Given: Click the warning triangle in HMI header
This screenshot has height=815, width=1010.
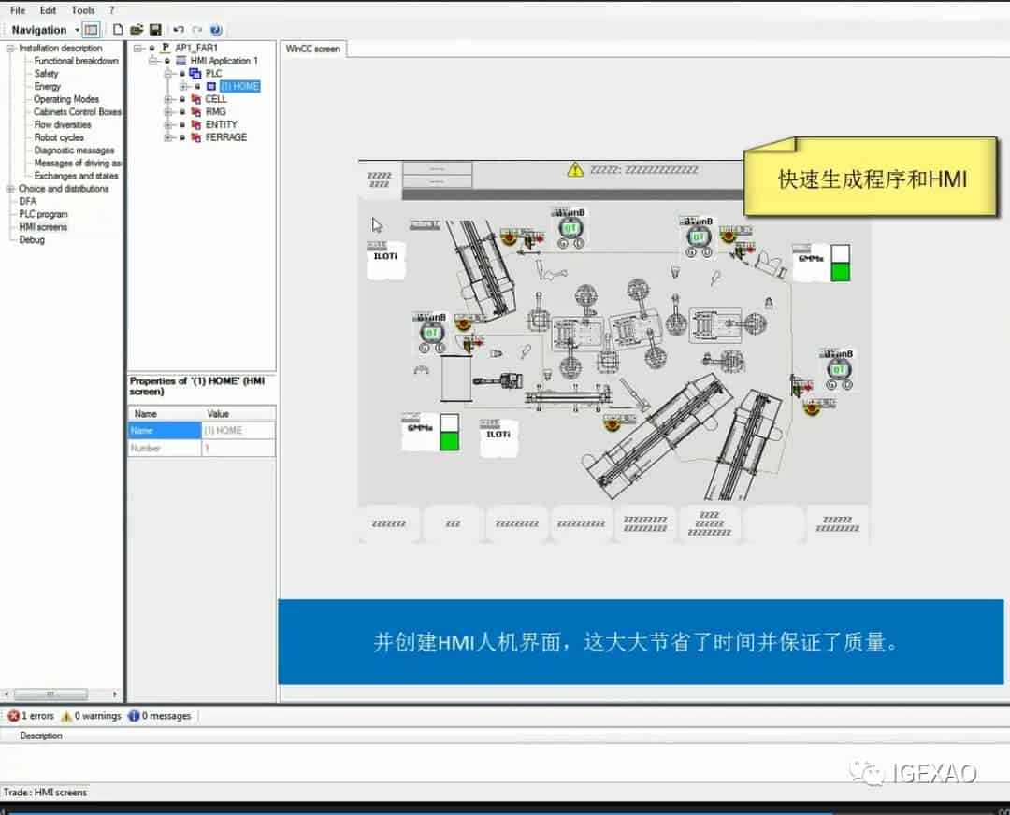Looking at the screenshot, I should coord(575,170).
